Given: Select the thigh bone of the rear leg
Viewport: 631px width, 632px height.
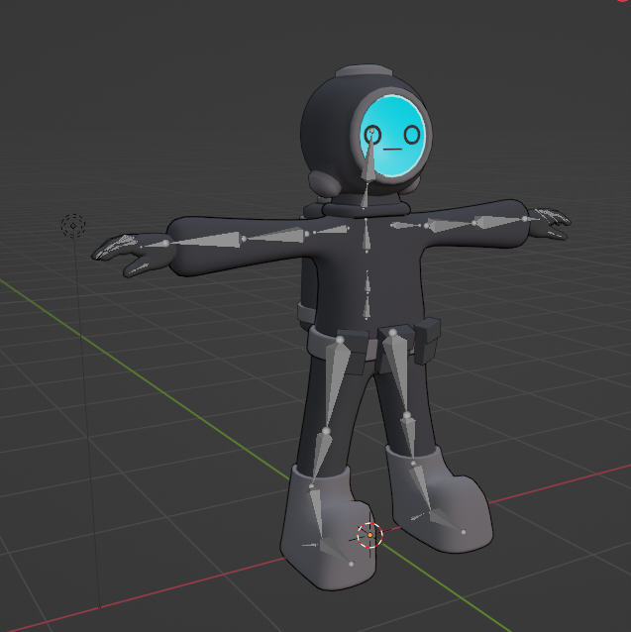Looking at the screenshot, I should [x=398, y=372].
